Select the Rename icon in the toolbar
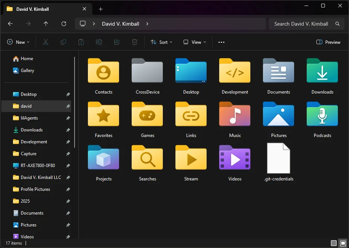Viewport: 349px width, 248px height. pyautogui.click(x=99, y=42)
